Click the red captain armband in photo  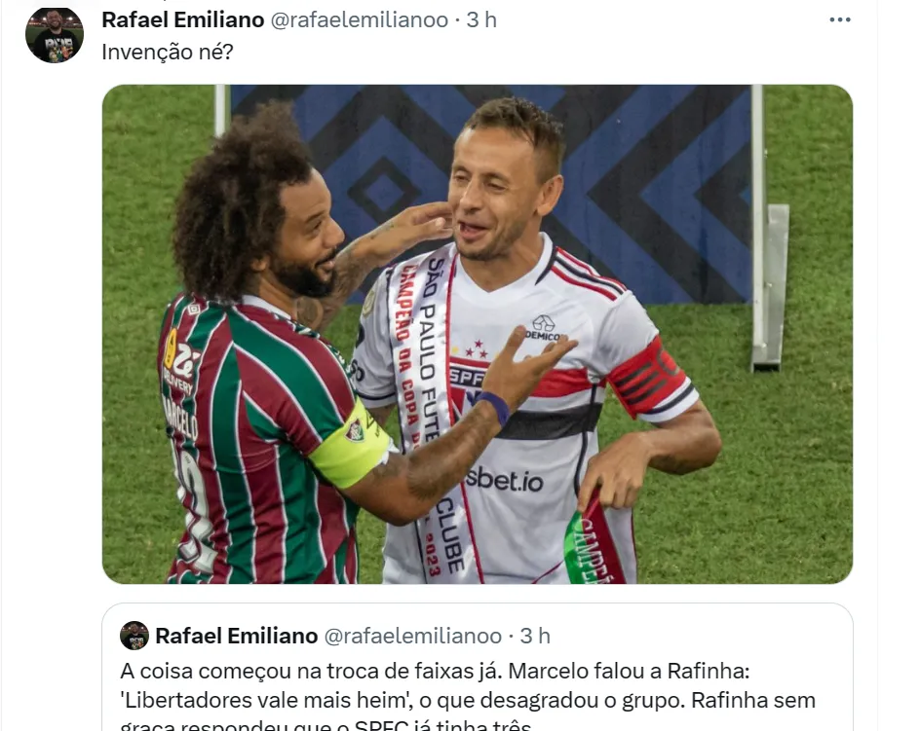(x=647, y=378)
